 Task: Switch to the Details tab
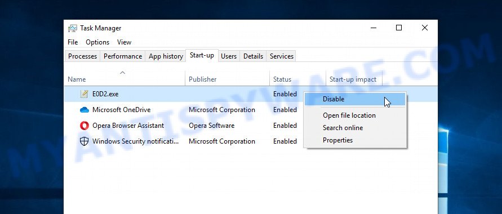[253, 56]
